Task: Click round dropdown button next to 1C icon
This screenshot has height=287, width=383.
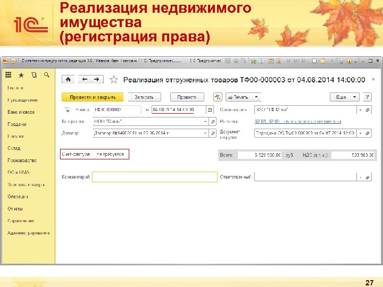Action: click(x=13, y=61)
